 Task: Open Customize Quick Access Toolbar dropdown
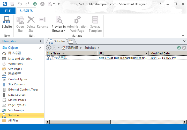[x=59, y=4]
